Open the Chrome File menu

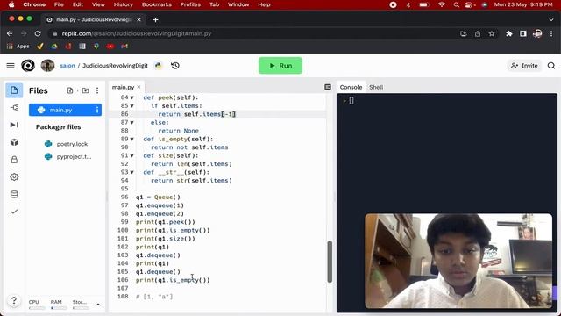click(x=59, y=4)
